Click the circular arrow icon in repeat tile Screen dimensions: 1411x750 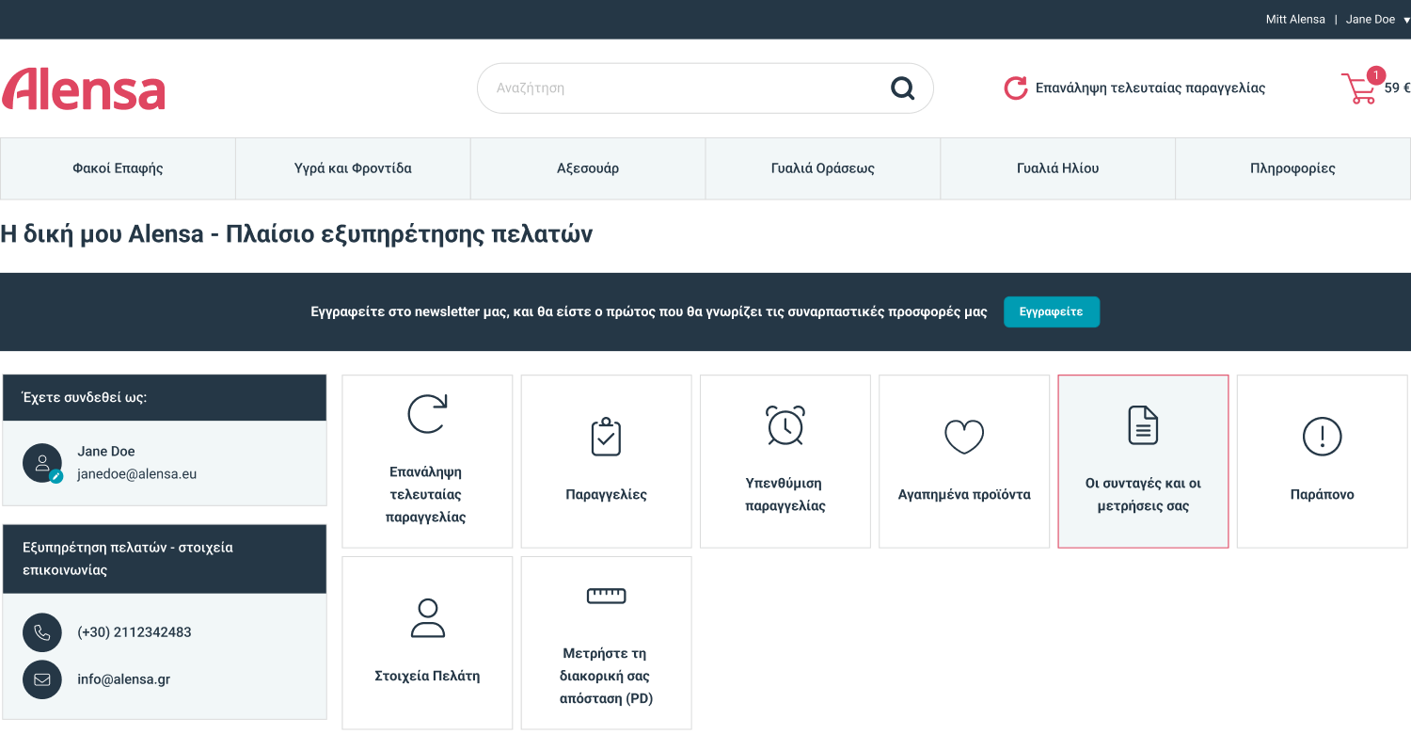427,414
